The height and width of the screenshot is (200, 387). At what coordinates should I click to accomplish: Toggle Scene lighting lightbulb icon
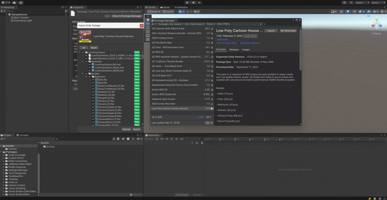[x=348, y=12]
